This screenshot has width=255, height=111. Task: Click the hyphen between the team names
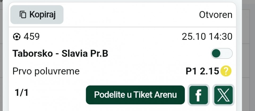click(x=56, y=54)
